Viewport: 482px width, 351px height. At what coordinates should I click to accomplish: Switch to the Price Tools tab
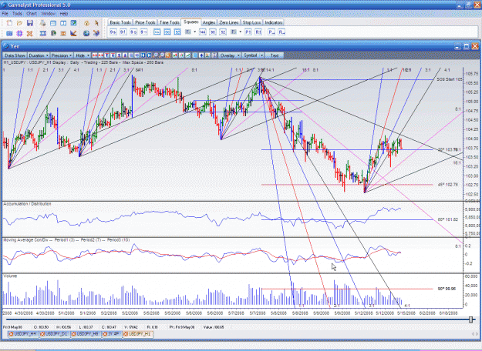pos(145,22)
